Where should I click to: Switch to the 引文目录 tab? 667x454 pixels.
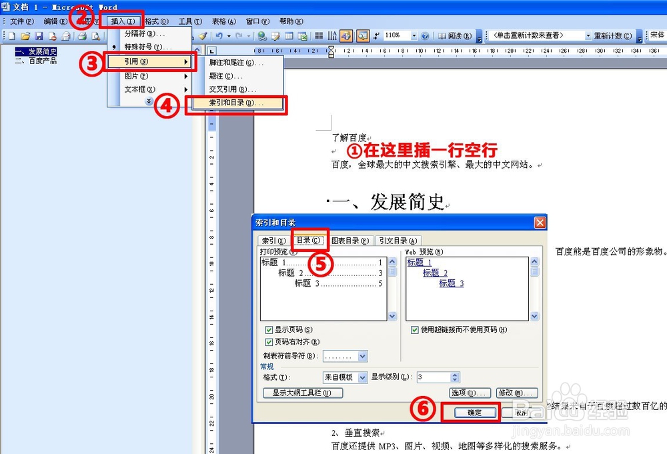pos(398,241)
